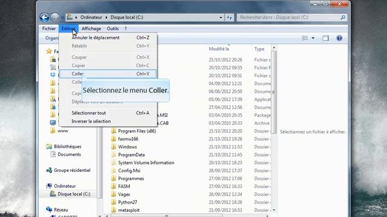Click the date 21/10/2012 20:20

(226, 131)
